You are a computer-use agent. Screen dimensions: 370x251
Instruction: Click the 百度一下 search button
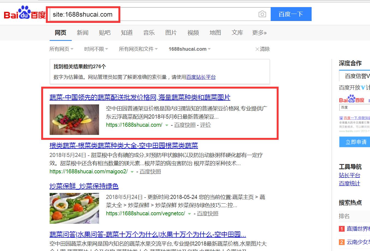(x=291, y=14)
